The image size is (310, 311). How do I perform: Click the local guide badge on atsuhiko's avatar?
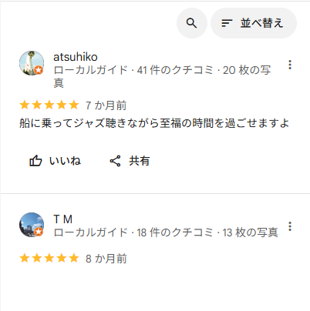(39, 70)
